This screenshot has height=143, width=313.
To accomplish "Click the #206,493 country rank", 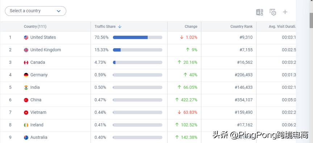I will click(x=243, y=75).
